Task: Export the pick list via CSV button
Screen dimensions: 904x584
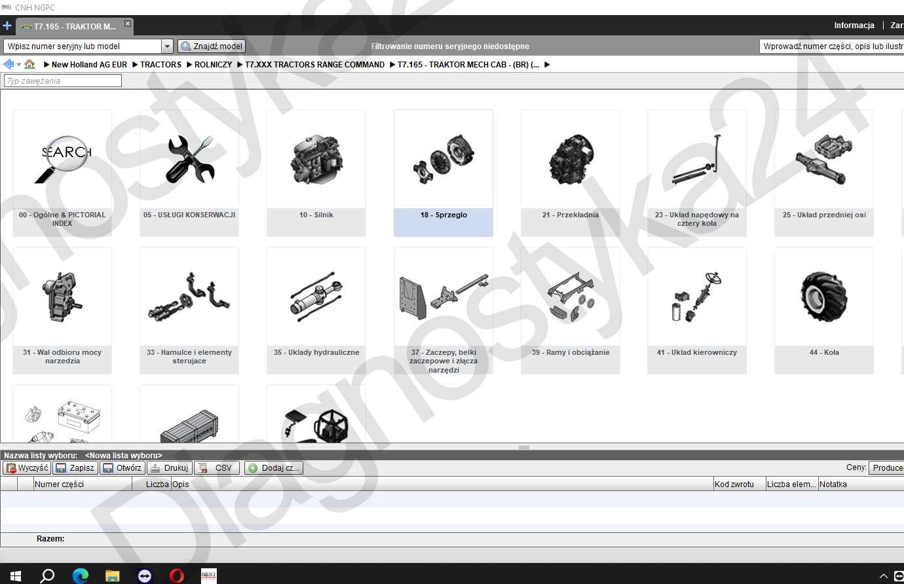Action: (x=217, y=468)
